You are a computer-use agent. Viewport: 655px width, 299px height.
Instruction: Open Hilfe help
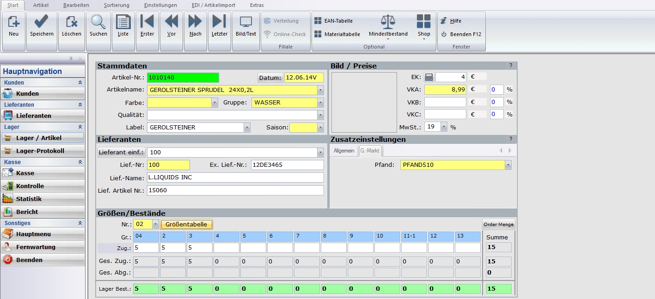(451, 21)
